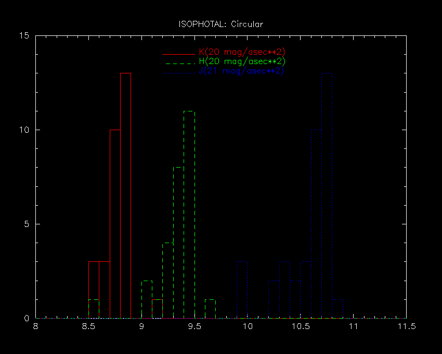Click the blue dotted legend line sample
Screen dimensions: 442x354
tap(179, 73)
